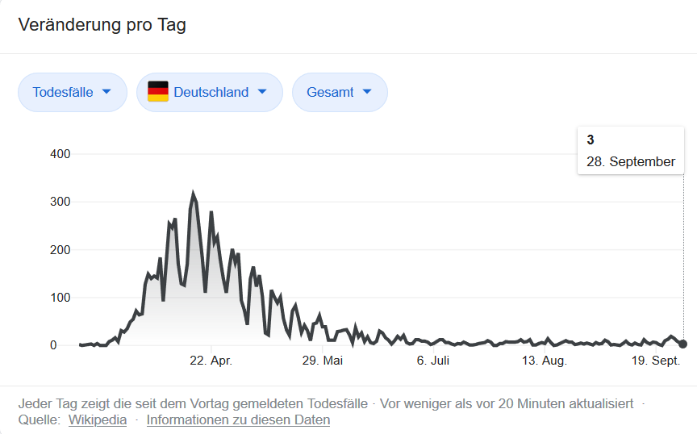Open the Gesamt region dropdown
This screenshot has height=434, width=697.
tap(340, 92)
